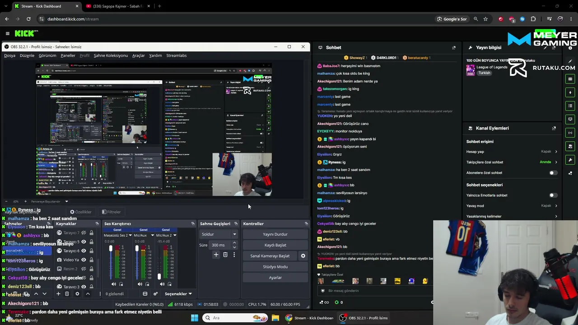
Task: Open OBS Ayarlar settings
Action: (275, 278)
